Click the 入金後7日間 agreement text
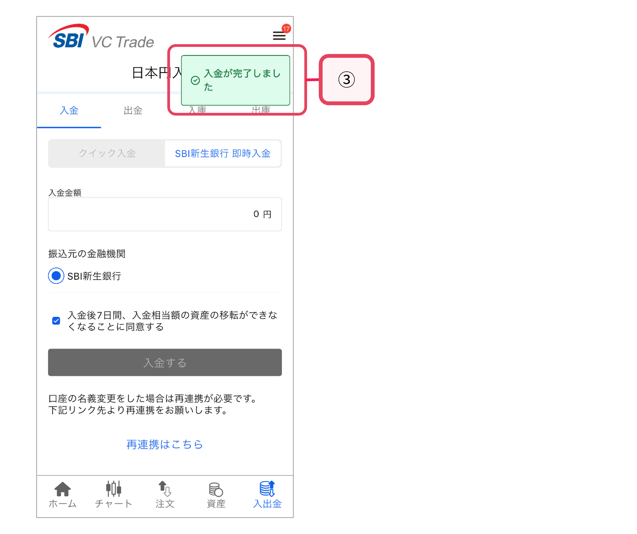Image resolution: width=637 pixels, height=534 pixels. point(172,321)
